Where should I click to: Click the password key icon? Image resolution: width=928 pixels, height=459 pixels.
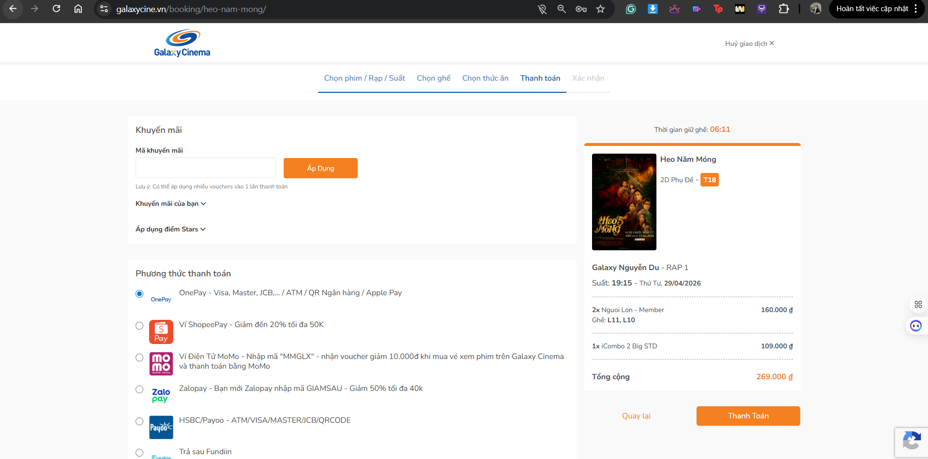click(x=581, y=9)
